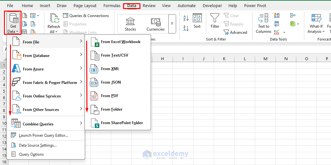Viewport: 331px width, 165px height.
Task: Click the From Web globe ribbon icon
Action: [25, 24]
